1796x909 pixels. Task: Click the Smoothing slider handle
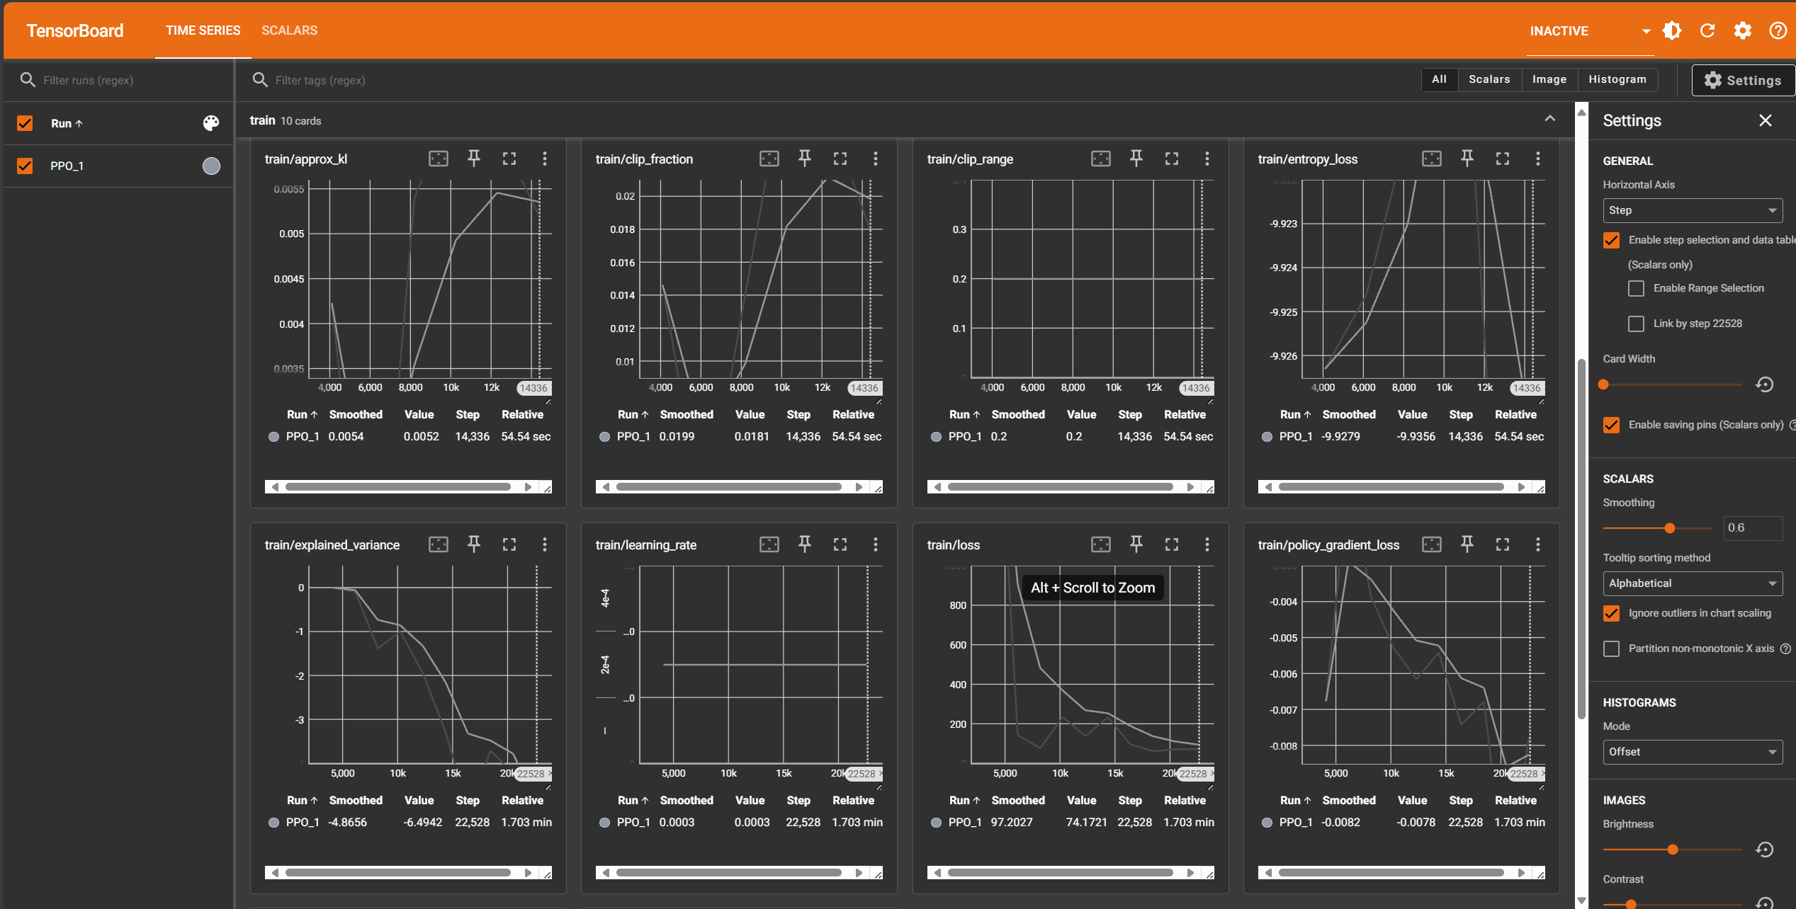click(x=1670, y=528)
